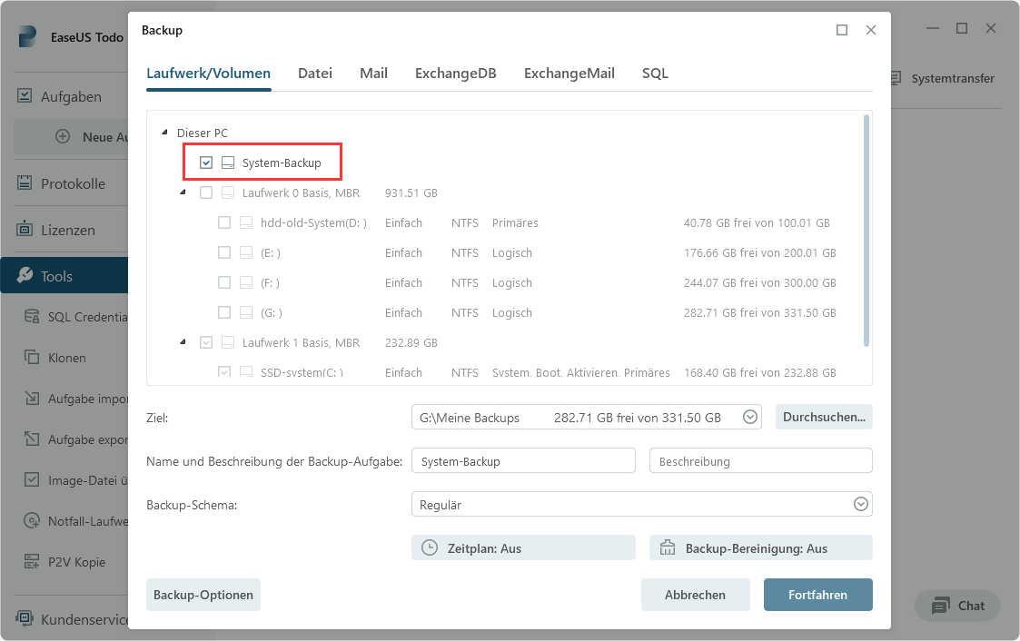Open the Zeitplan: Aus scheduling control
This screenshot has height=641, width=1020.
click(x=523, y=547)
